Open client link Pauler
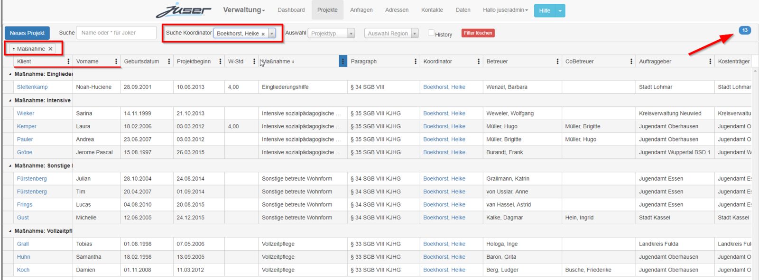Screen dimensions: 759x280 tap(25, 140)
